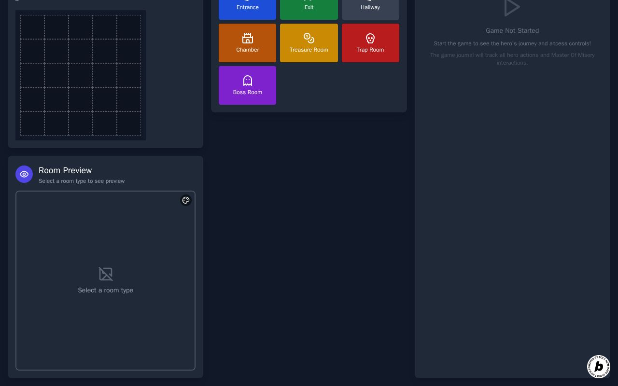Click the play icon above Game Not Started
This screenshot has height=386, width=618.
tap(512, 7)
